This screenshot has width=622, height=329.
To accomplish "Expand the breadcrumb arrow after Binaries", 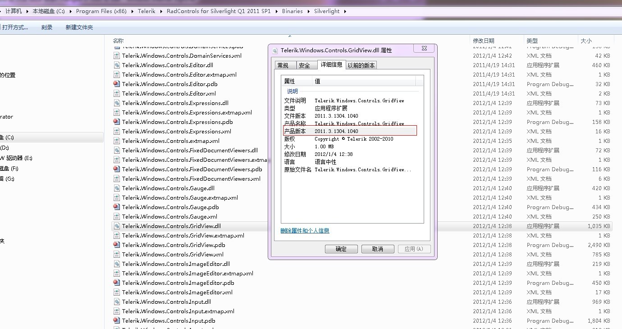I will 309,11.
